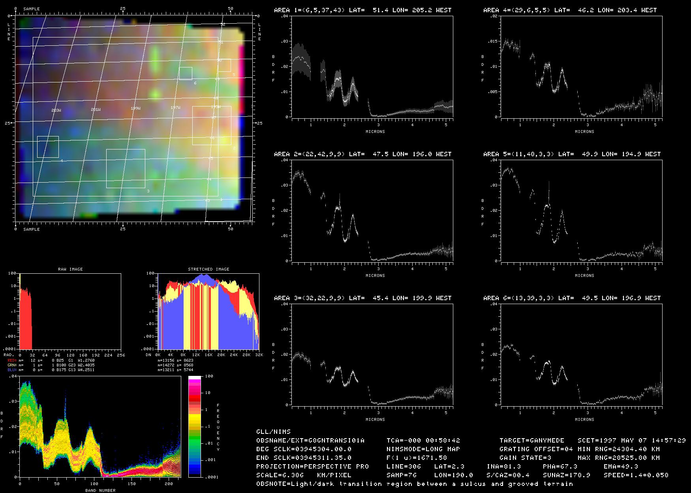Click the Area 2 region box on the map

click(x=212, y=125)
